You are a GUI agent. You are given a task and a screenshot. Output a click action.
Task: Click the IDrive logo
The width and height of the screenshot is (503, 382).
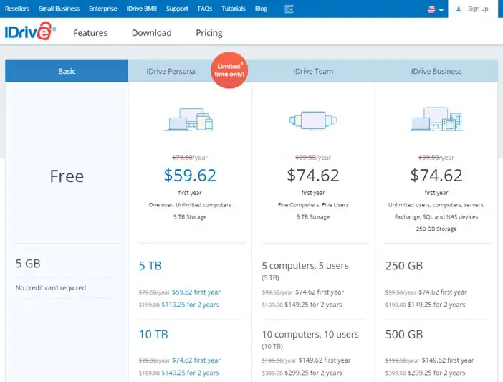30,31
